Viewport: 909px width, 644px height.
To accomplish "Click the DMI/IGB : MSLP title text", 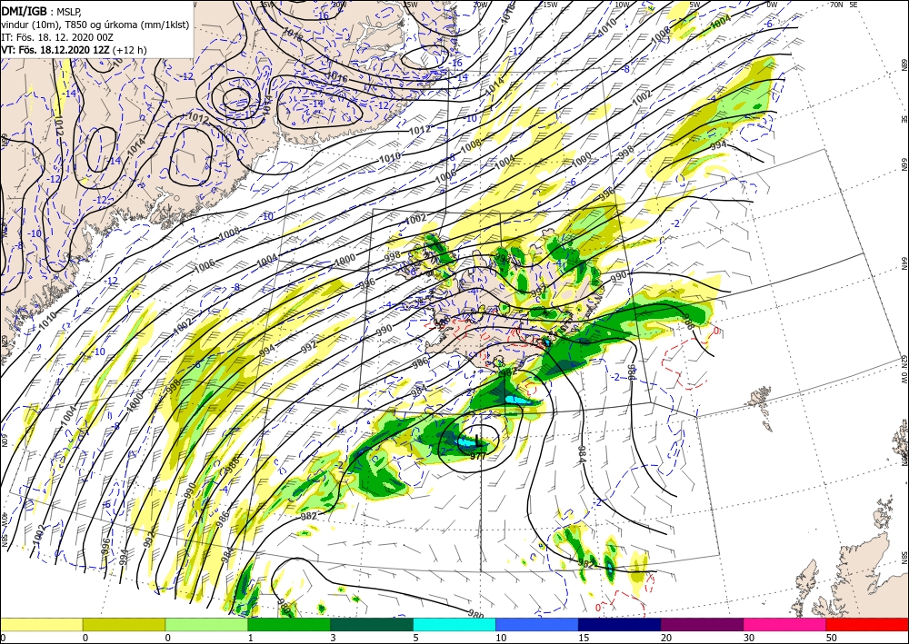I will [43, 10].
